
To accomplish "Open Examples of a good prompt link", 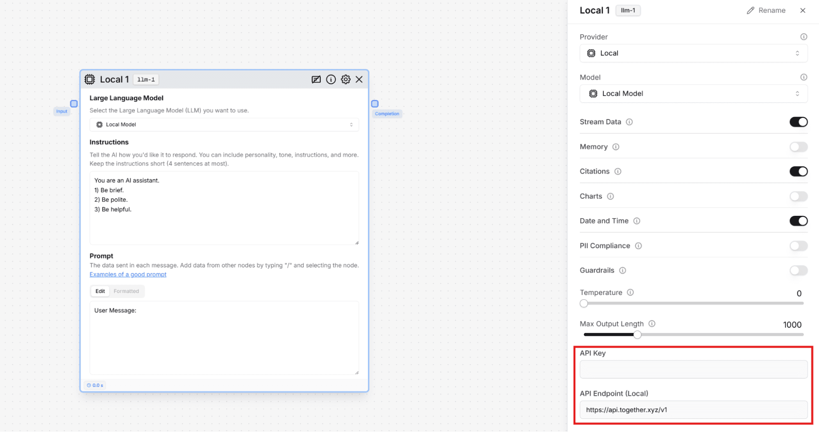I will [x=128, y=274].
